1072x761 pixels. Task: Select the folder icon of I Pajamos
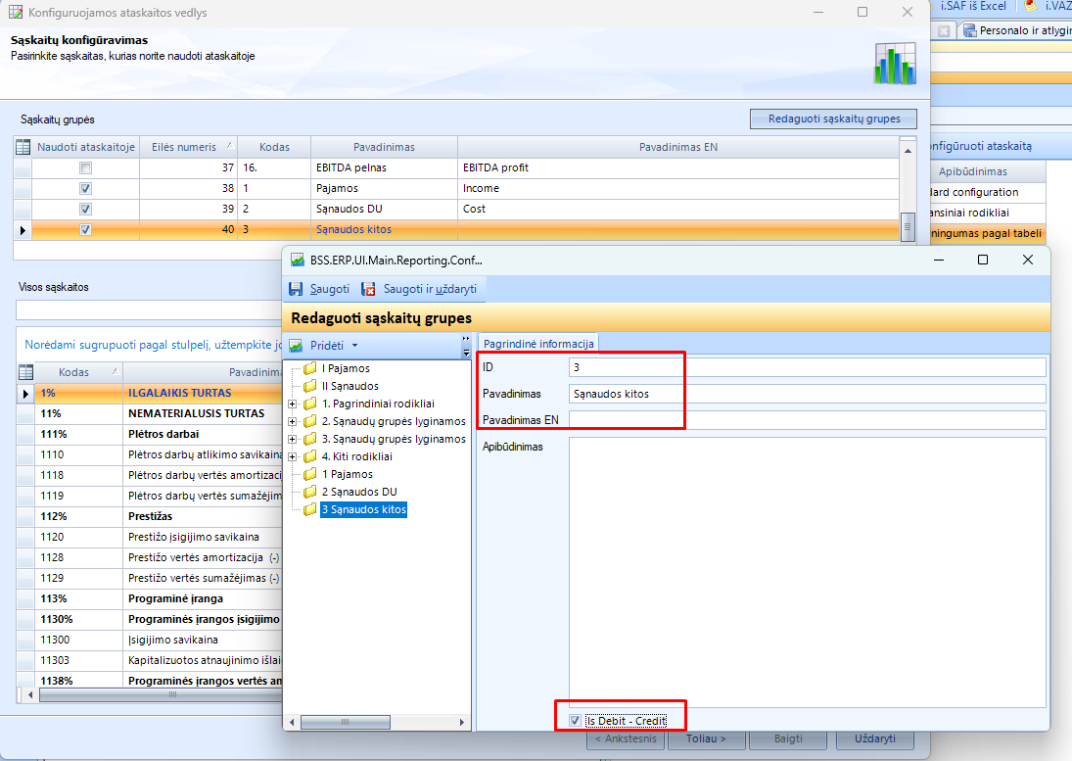coord(310,369)
